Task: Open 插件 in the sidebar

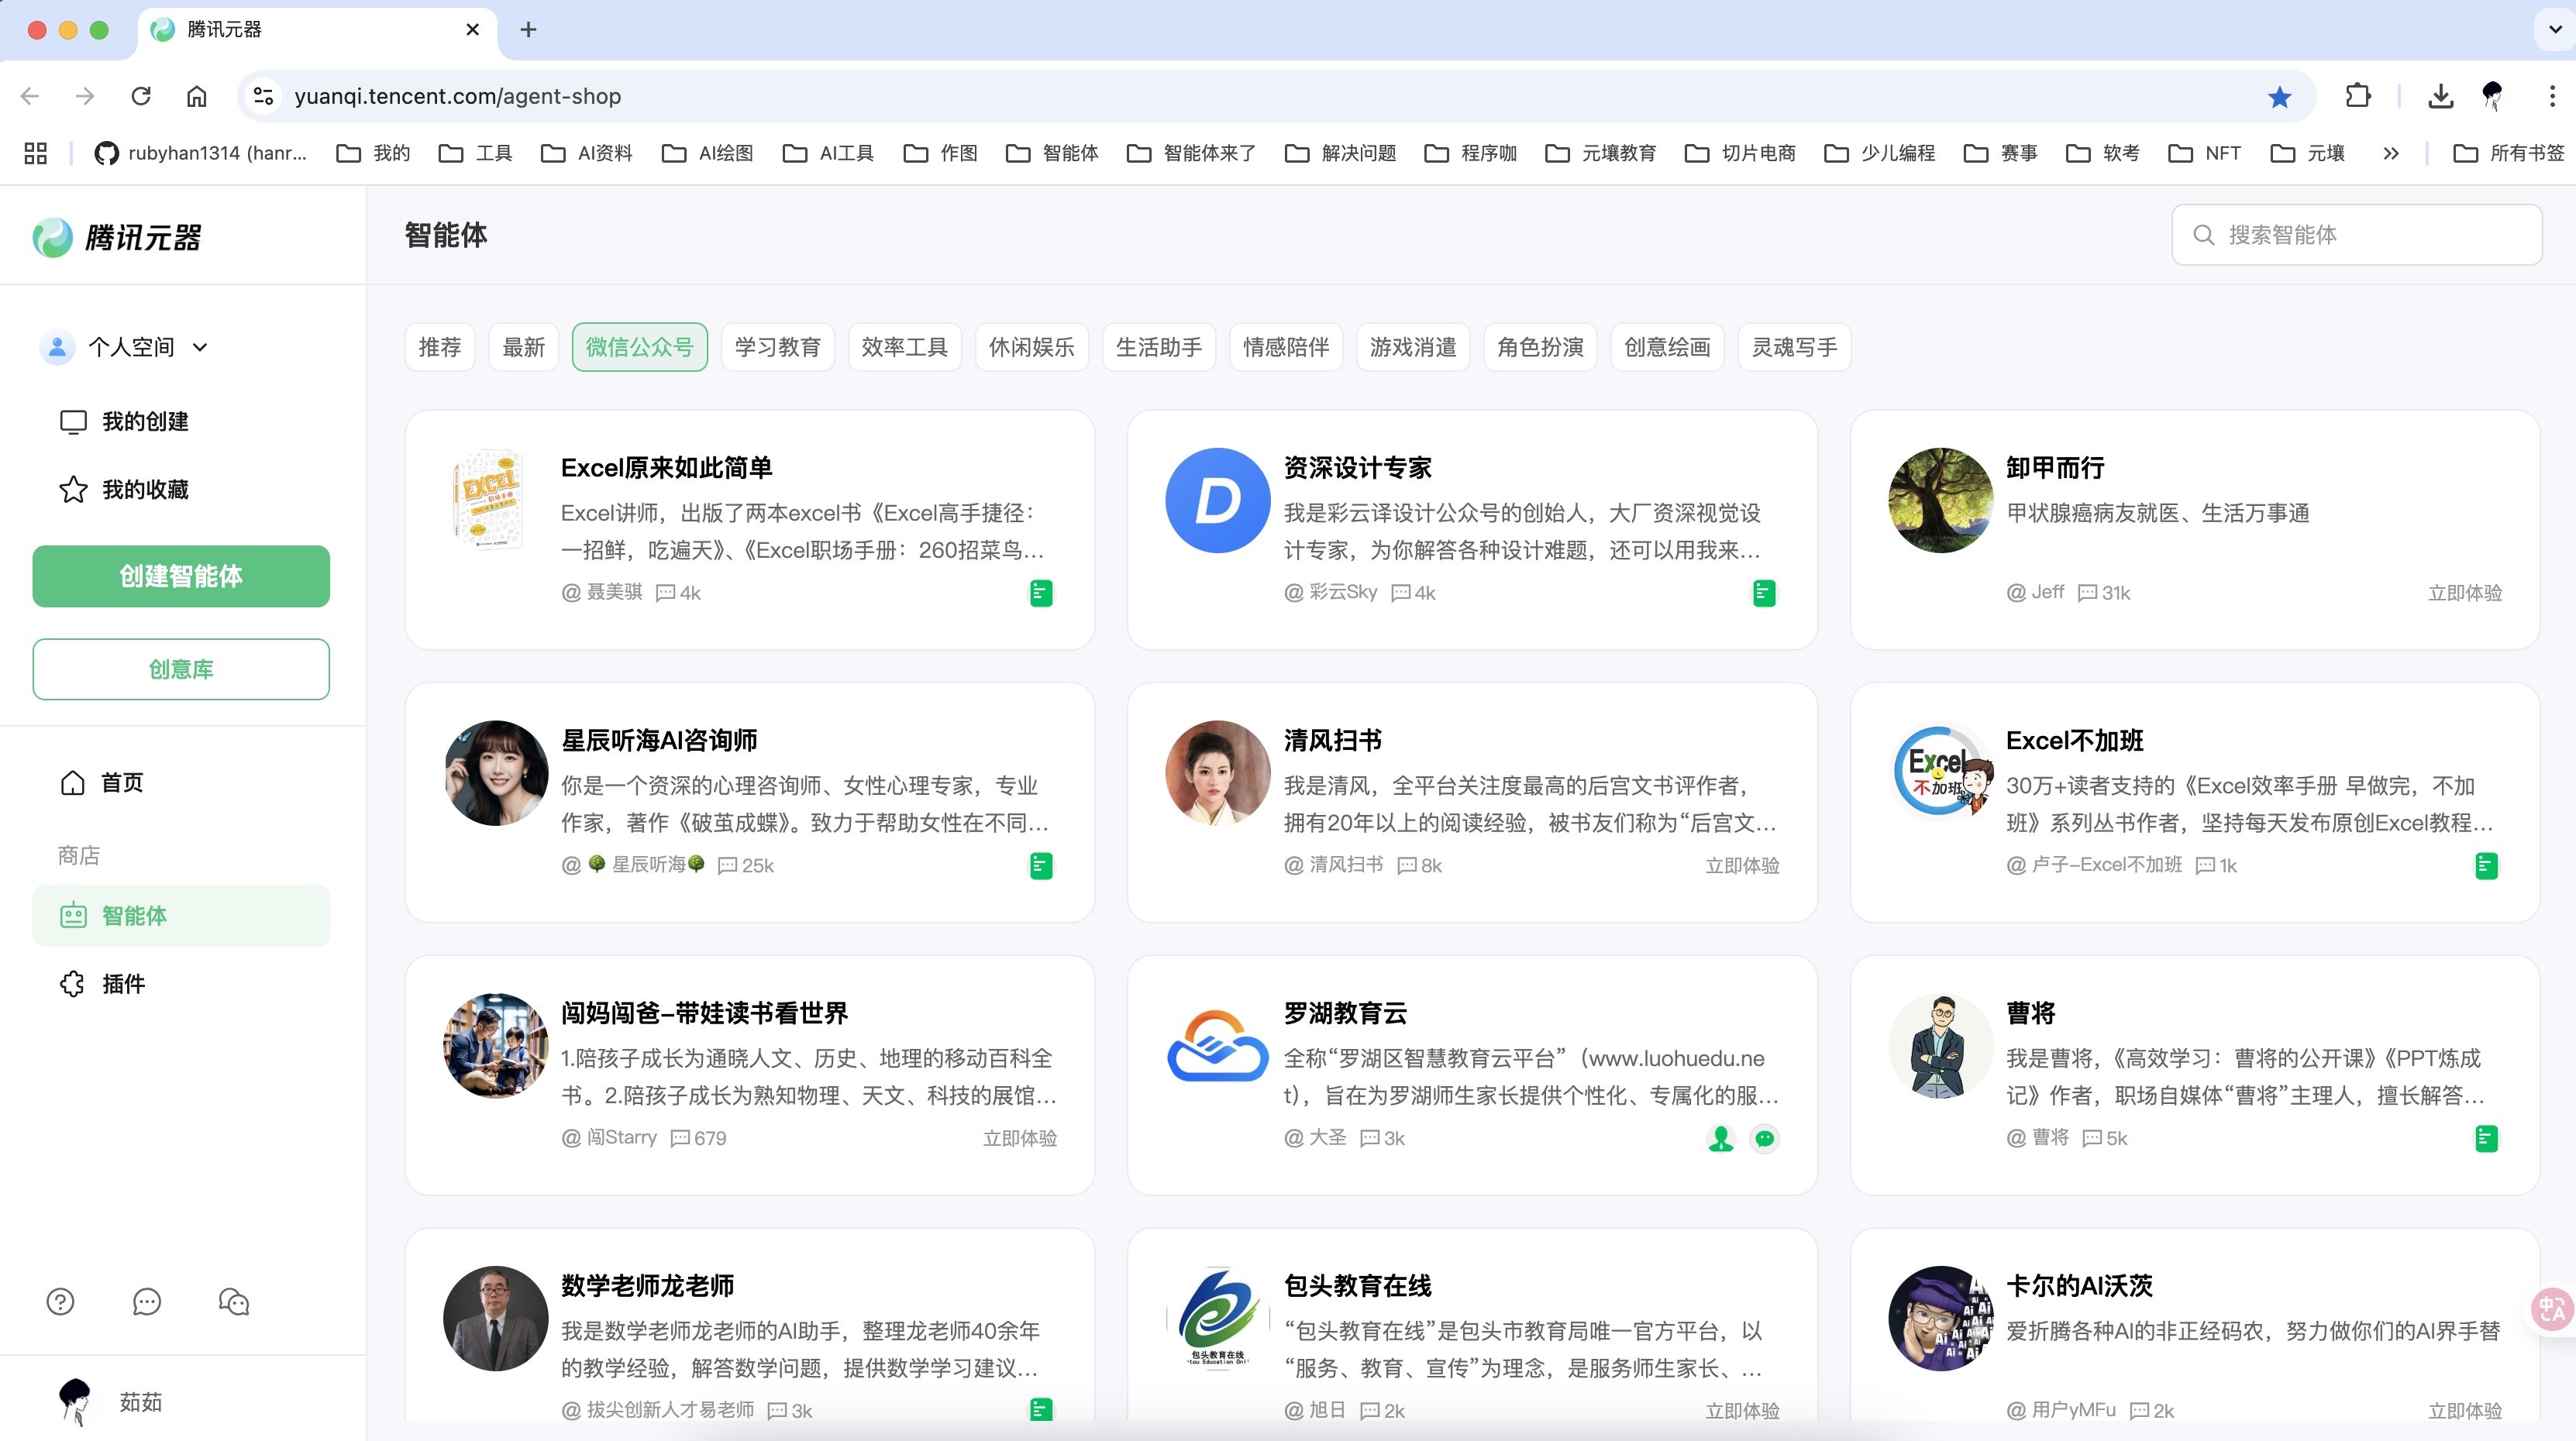Action: pyautogui.click(x=103, y=983)
